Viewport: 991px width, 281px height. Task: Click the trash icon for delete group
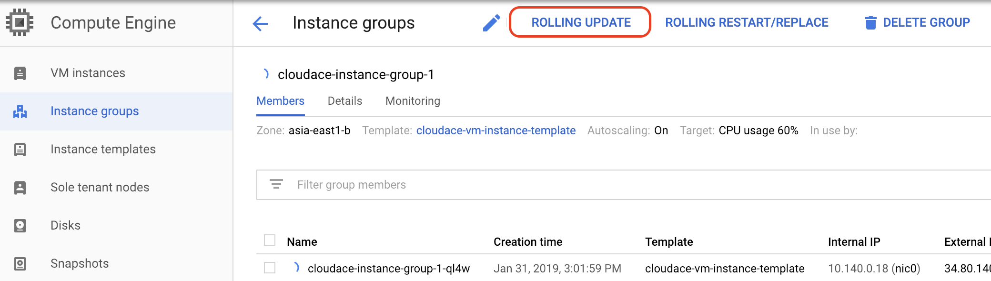(x=870, y=22)
